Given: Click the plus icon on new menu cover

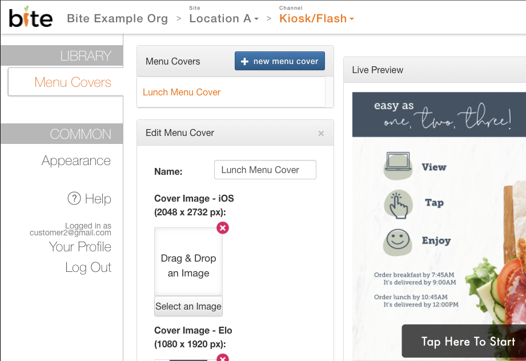Looking at the screenshot, I should pos(246,61).
